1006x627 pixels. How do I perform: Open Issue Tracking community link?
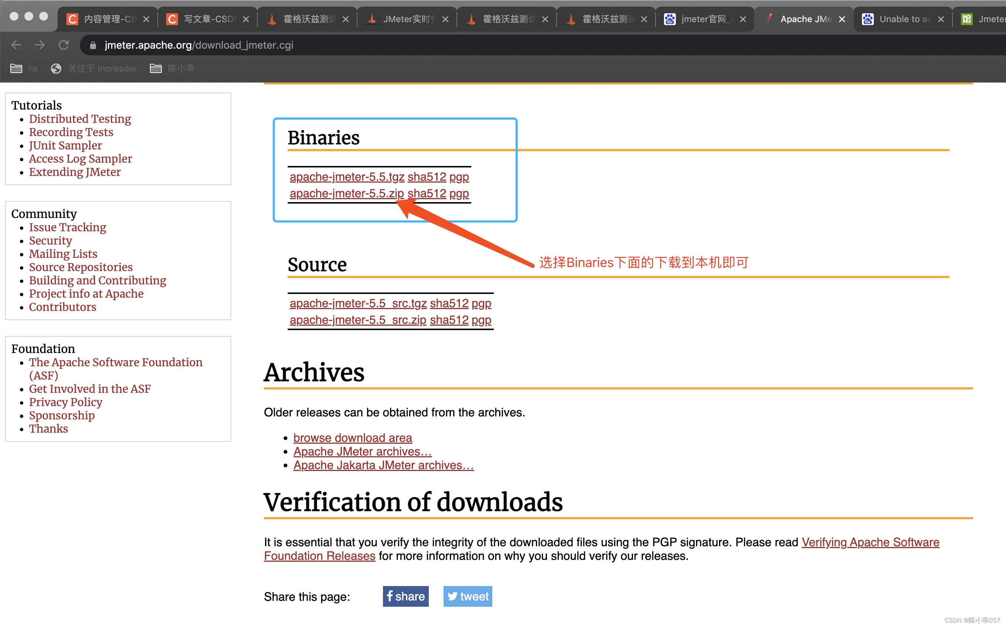coord(68,227)
